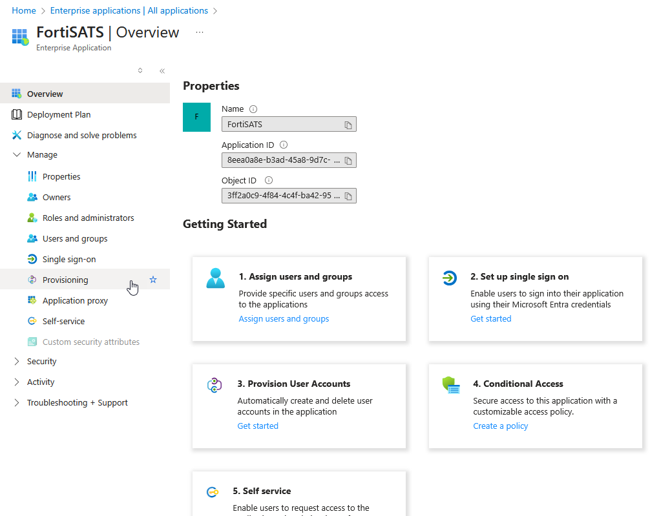The height and width of the screenshot is (516, 670).
Task: Copy the Name field value
Action: pos(348,125)
